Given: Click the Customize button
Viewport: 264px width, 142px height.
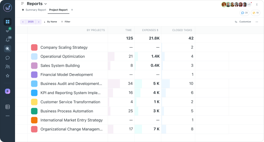Looking at the screenshot, I should pos(243,22).
